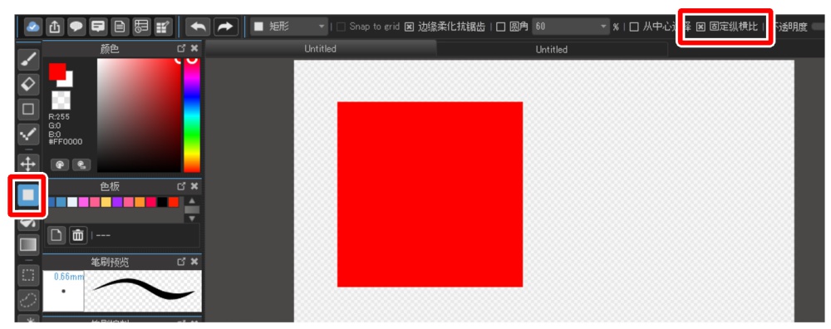Click the list with clock icon
831x329 pixels.
141,27
